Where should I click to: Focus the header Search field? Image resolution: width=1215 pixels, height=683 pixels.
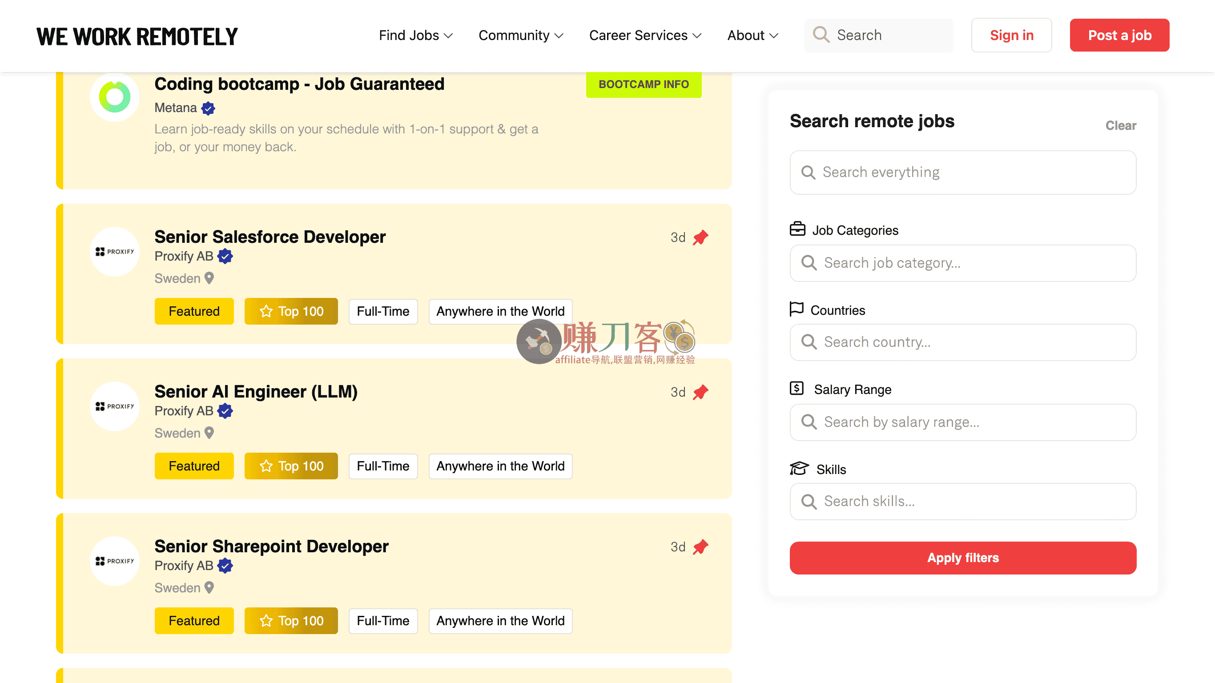[x=879, y=36]
